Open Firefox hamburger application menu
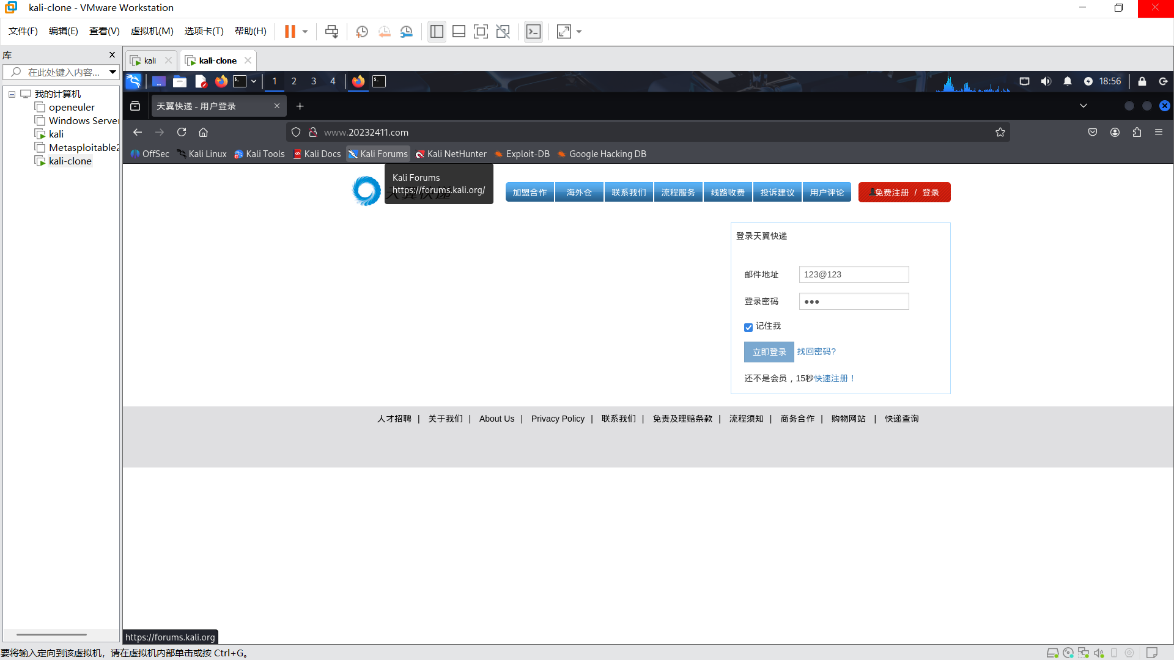This screenshot has width=1174, height=660. tap(1159, 132)
